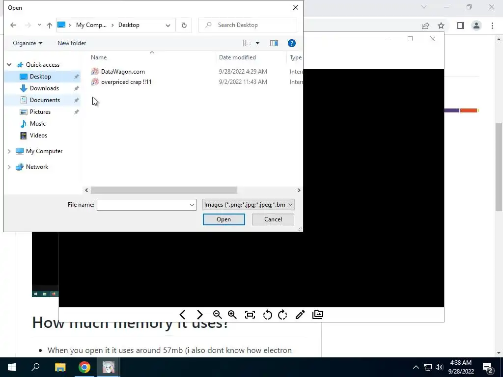Select overpriced crap !!11 shortcut
Image resolution: width=503 pixels, height=377 pixels.
coord(126,82)
